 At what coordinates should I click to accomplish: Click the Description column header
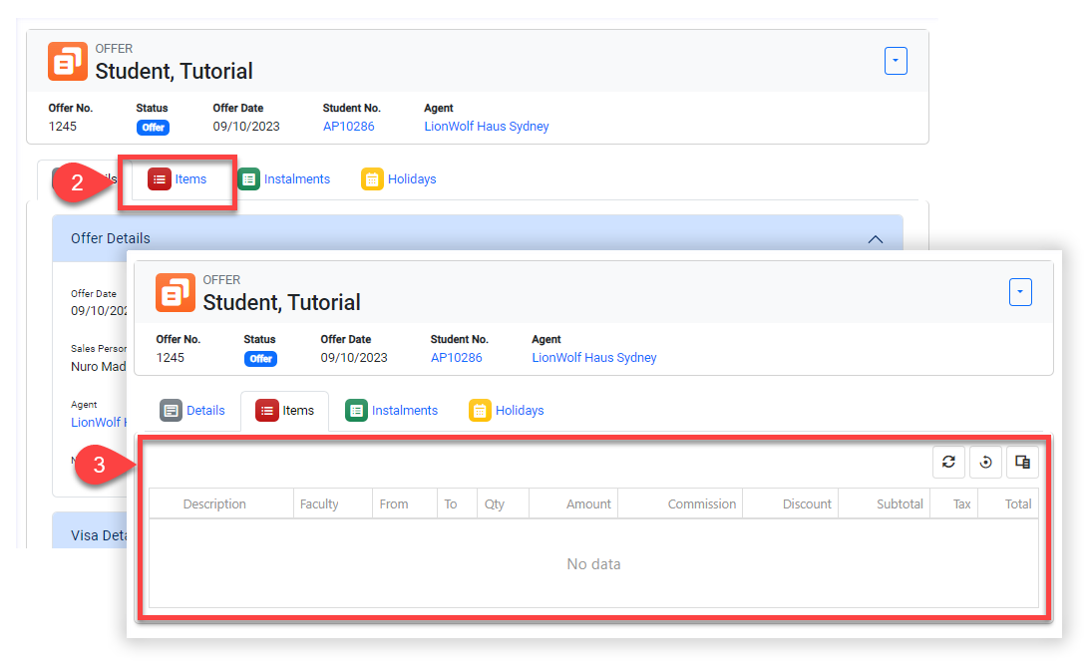point(214,504)
